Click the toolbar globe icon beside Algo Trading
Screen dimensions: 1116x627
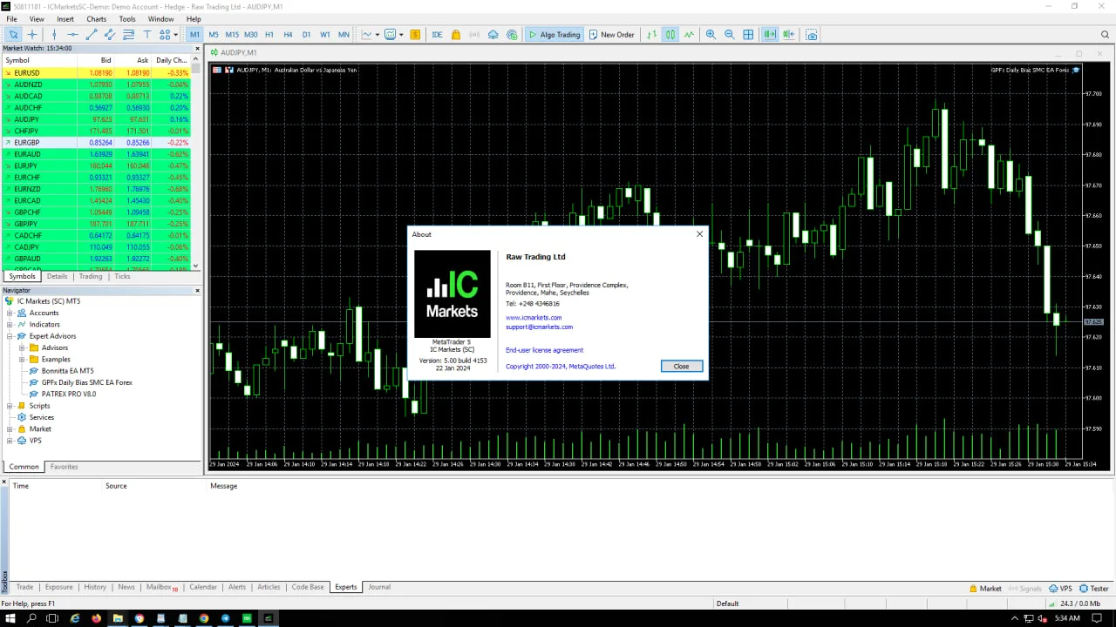pyautogui.click(x=512, y=35)
